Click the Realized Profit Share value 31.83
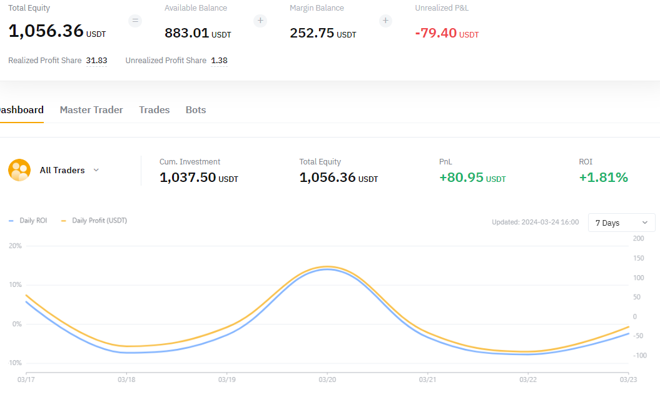 click(x=96, y=61)
